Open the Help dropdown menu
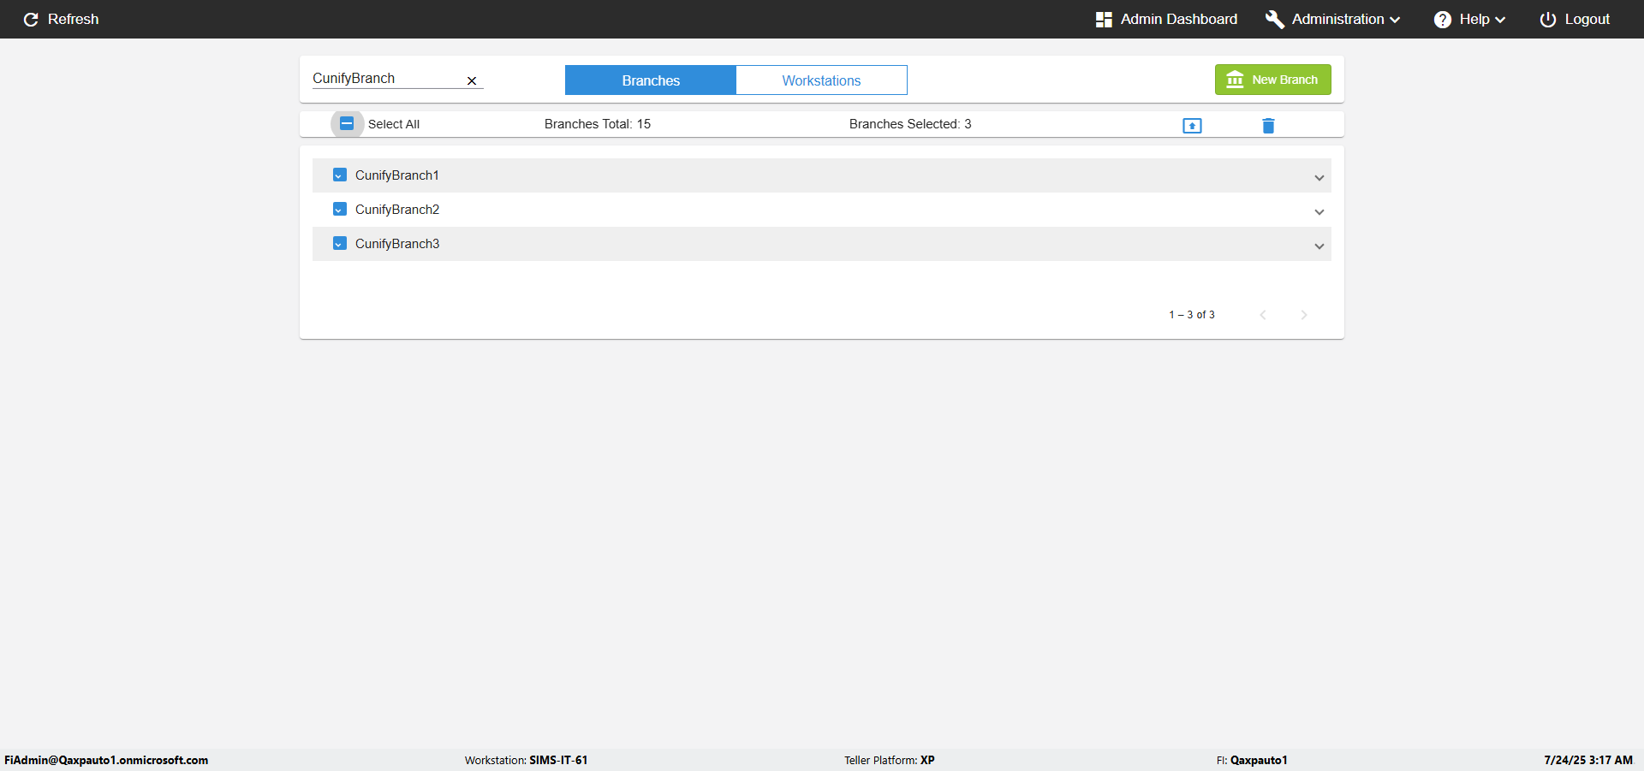Image resolution: width=1644 pixels, height=771 pixels. point(1469,19)
